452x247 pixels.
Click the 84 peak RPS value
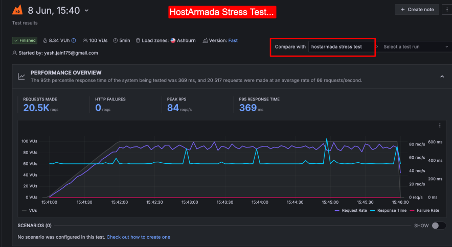[x=173, y=108]
